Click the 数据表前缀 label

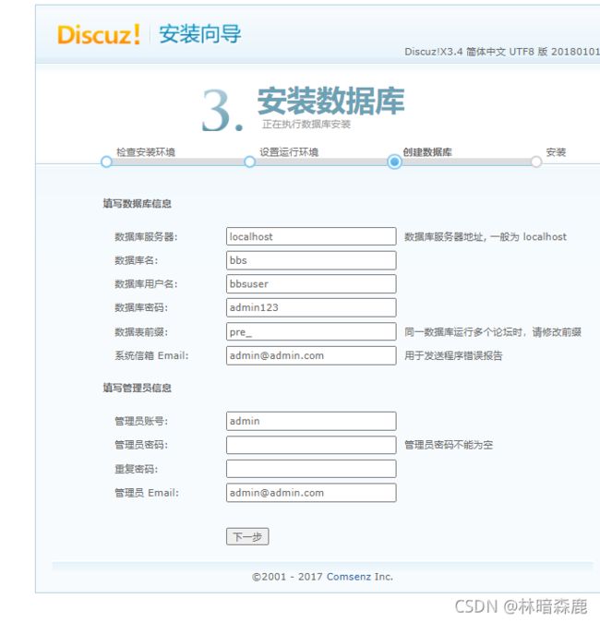[x=141, y=332]
